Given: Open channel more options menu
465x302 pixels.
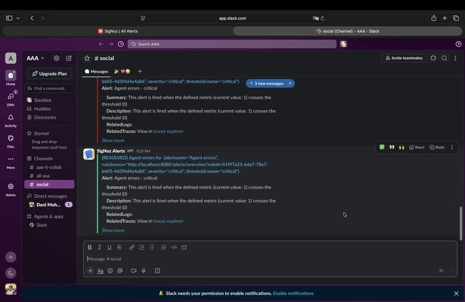Looking at the screenshot, I should pyautogui.click(x=455, y=58).
